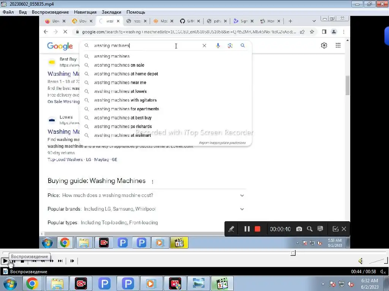Open the three-dot menu next to Buying guide
The width and height of the screenshot is (389, 291).
(x=152, y=181)
